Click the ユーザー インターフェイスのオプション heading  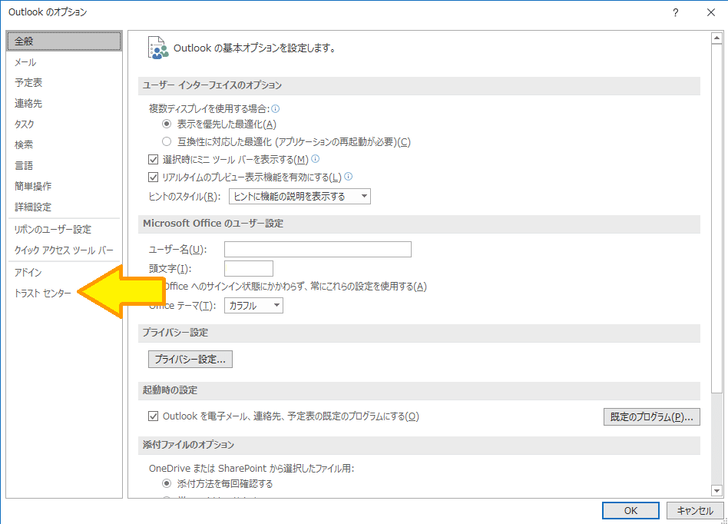(x=212, y=85)
